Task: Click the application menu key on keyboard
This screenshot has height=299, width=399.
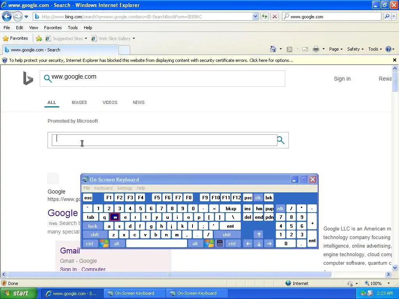Action: point(220,244)
